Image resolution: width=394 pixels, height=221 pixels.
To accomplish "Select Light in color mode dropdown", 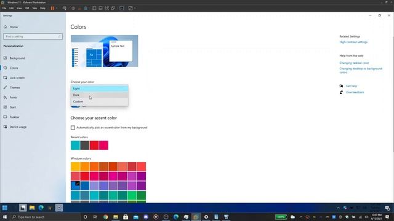I will click(100, 88).
